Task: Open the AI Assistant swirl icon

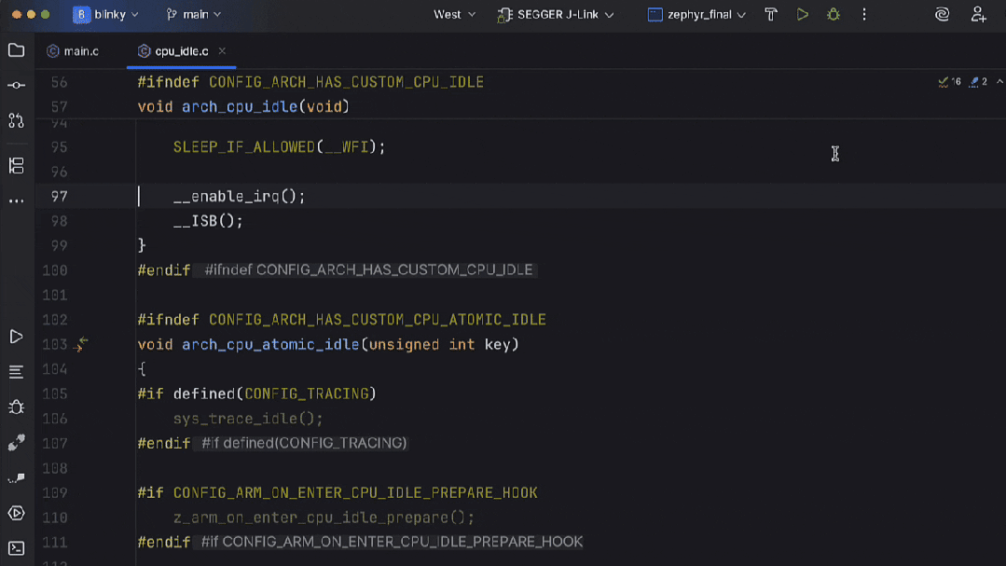Action: pyautogui.click(x=942, y=15)
